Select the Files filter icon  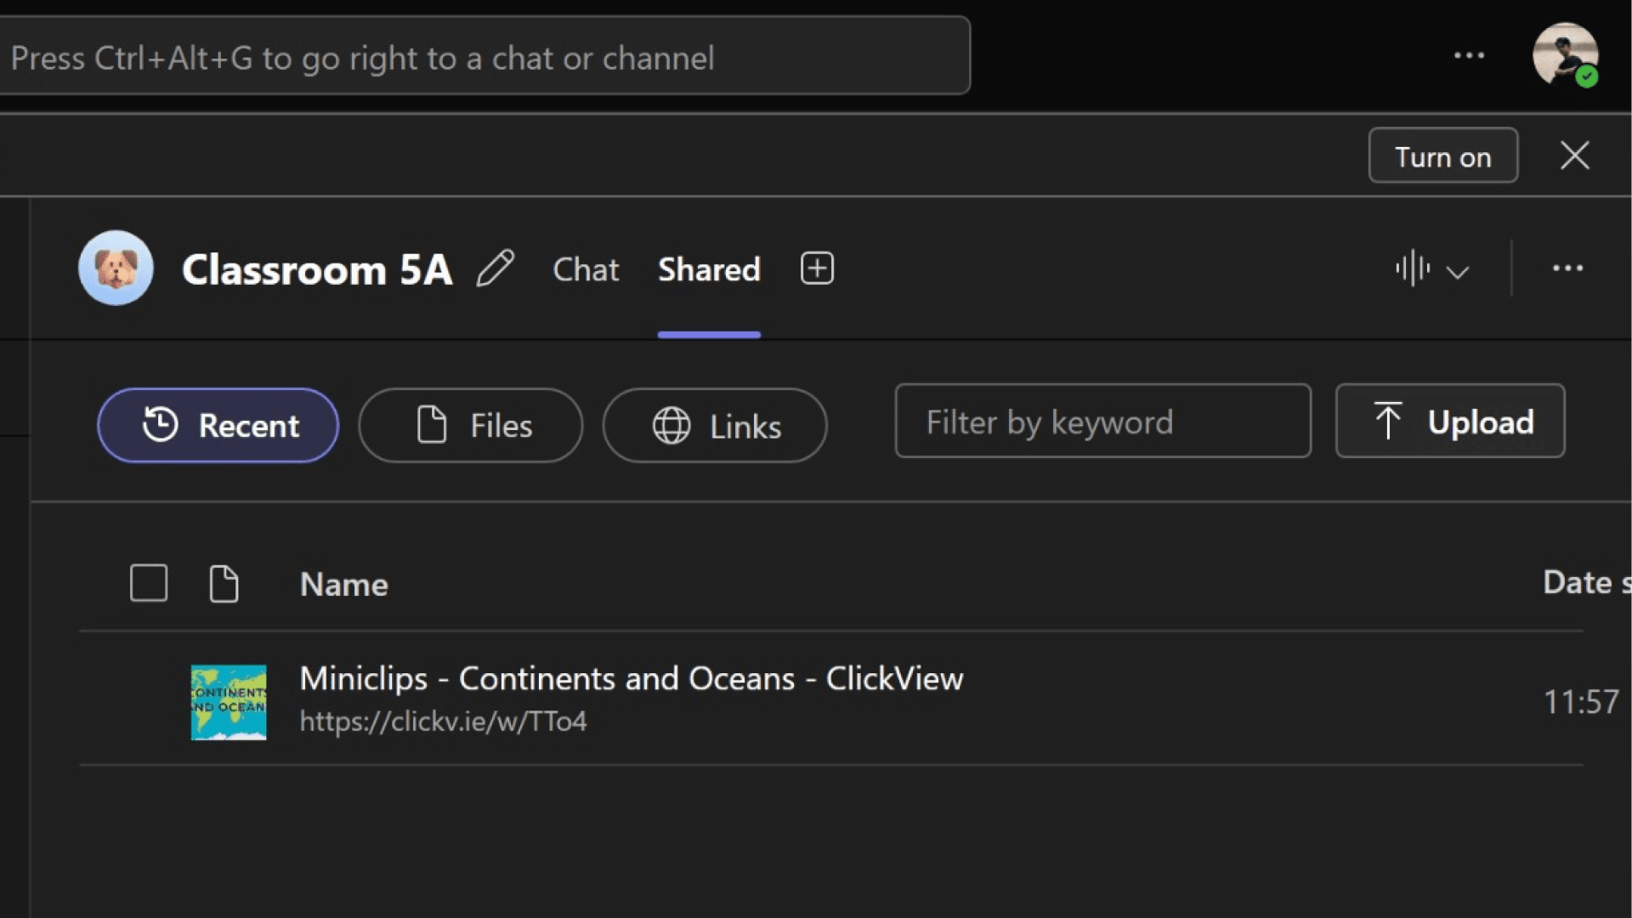(433, 425)
